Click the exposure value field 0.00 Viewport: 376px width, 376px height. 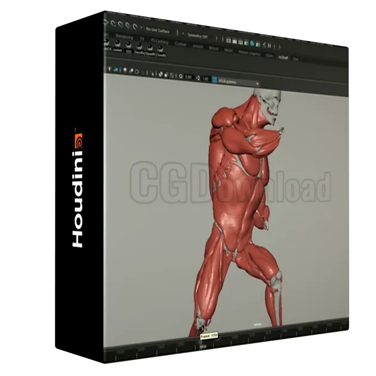(189, 77)
